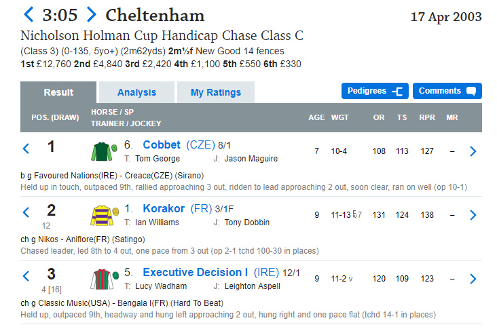Open Executive Decision I horse link
The width and height of the screenshot is (497, 329).
pyautogui.click(x=196, y=272)
